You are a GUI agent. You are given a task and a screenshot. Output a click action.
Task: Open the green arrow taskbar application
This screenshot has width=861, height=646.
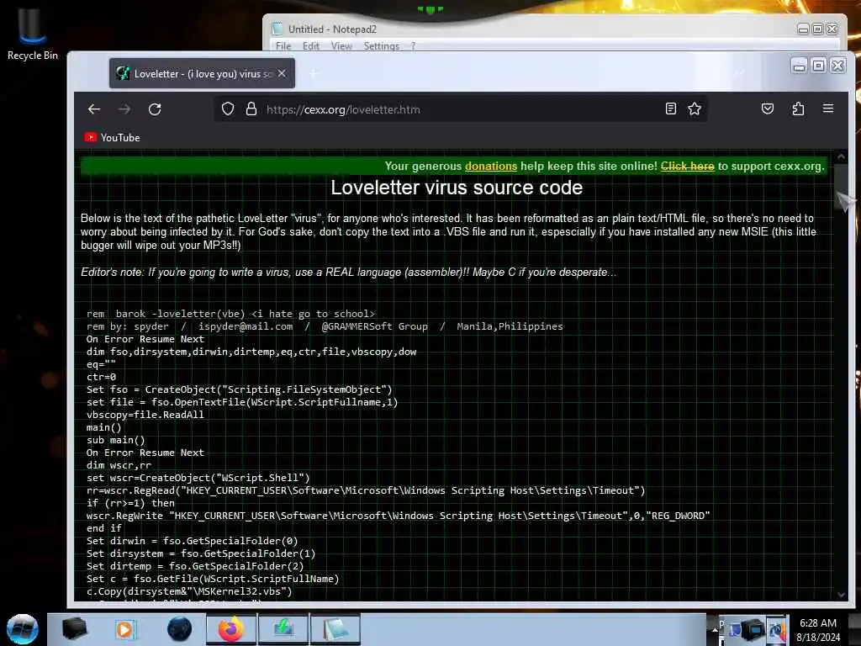(283, 629)
